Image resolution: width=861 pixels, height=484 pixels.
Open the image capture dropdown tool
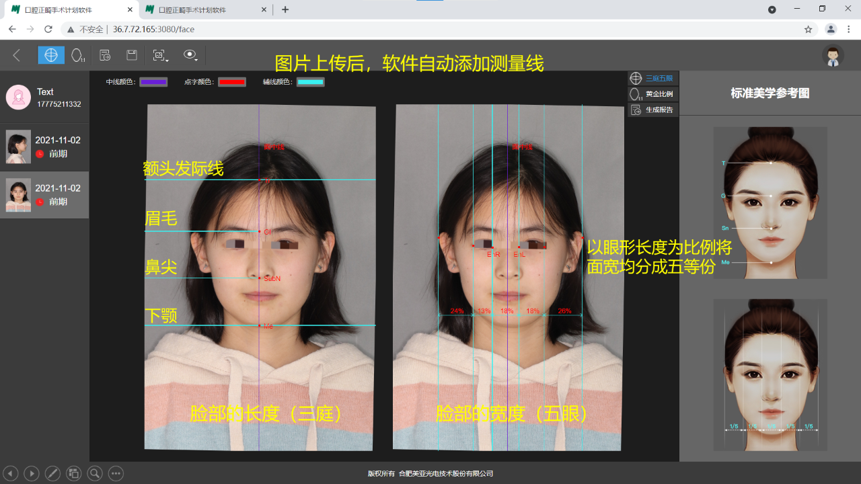[x=160, y=55]
